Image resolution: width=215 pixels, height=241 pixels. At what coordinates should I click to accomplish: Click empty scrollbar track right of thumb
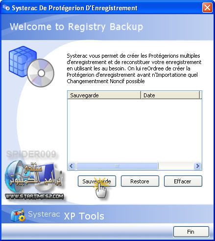176,166
